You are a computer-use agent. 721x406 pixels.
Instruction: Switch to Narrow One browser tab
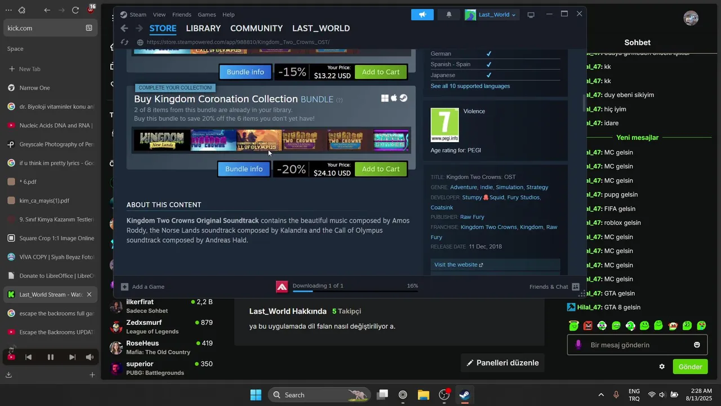coord(50,88)
